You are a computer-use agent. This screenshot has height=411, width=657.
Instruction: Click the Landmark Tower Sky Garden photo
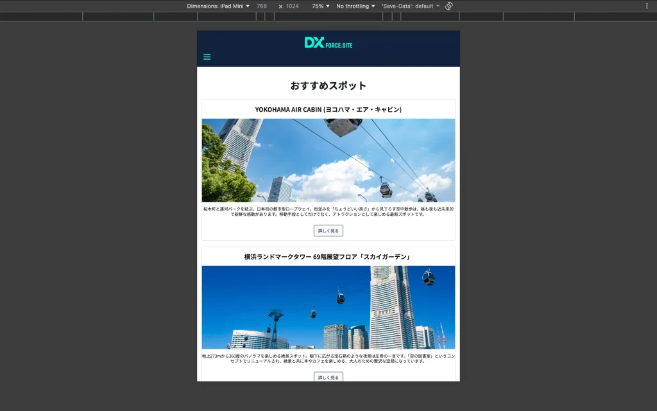328,308
